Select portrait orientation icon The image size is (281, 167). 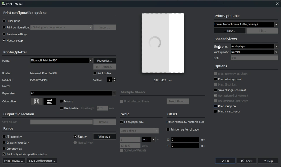[37, 101]
